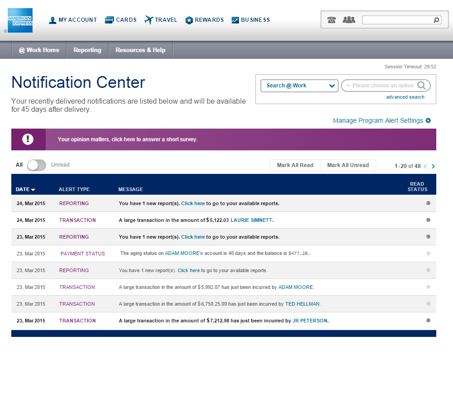
Task: Click in the top header search input field
Action: pos(397,20)
